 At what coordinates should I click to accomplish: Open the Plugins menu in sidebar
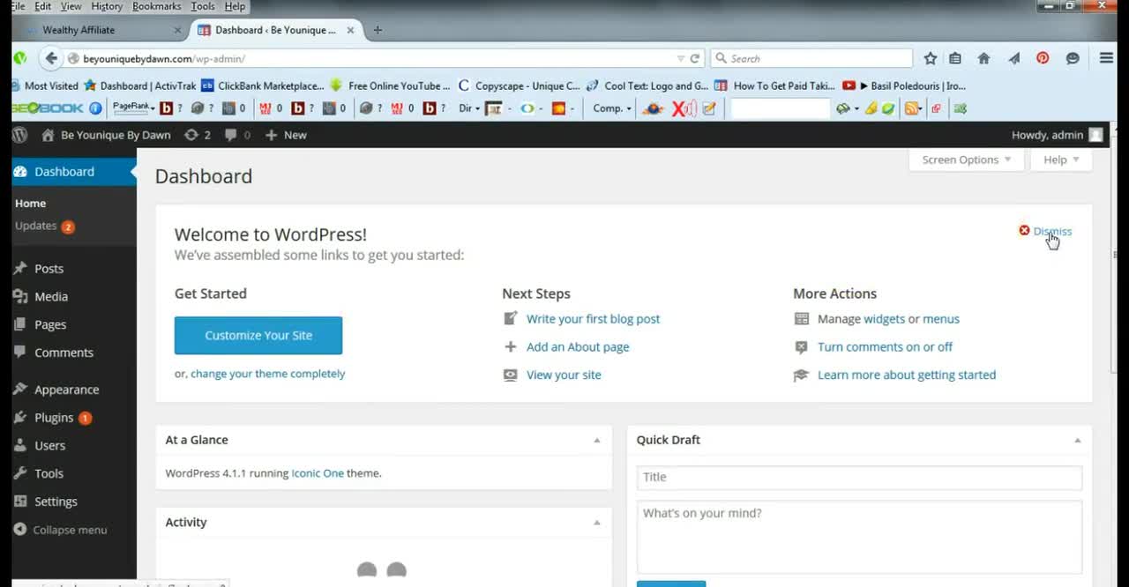(54, 418)
